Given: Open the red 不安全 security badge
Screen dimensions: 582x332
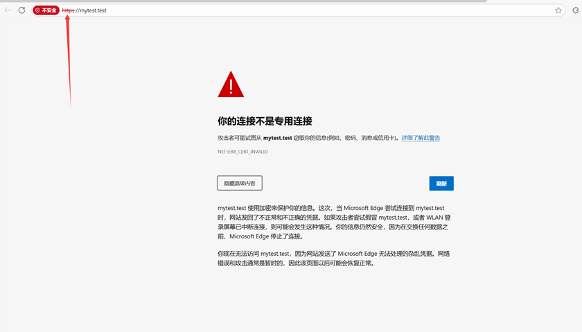Looking at the screenshot, I should [46, 10].
